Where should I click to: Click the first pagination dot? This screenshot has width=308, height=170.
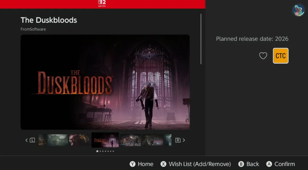(x=97, y=151)
